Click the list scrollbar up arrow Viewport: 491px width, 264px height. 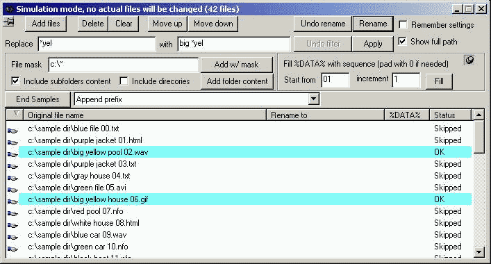(x=479, y=115)
